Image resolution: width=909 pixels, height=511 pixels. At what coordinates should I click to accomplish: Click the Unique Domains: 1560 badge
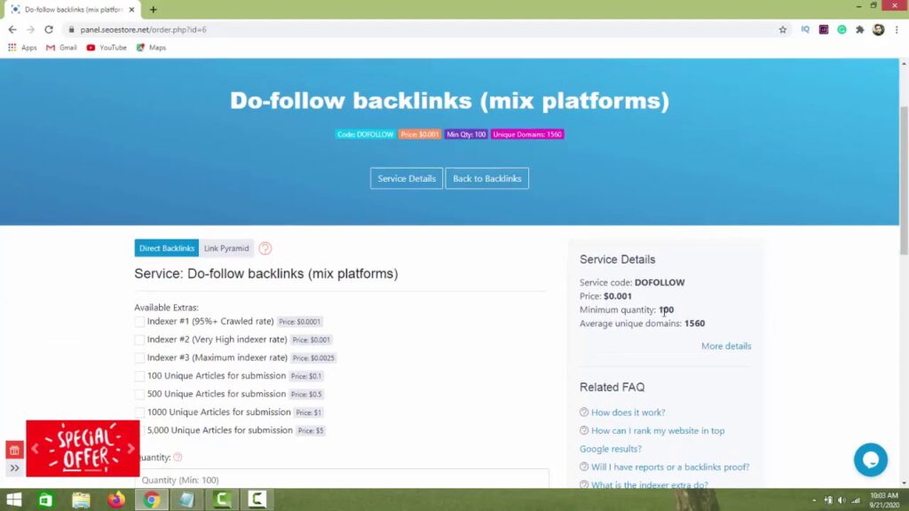(x=527, y=135)
